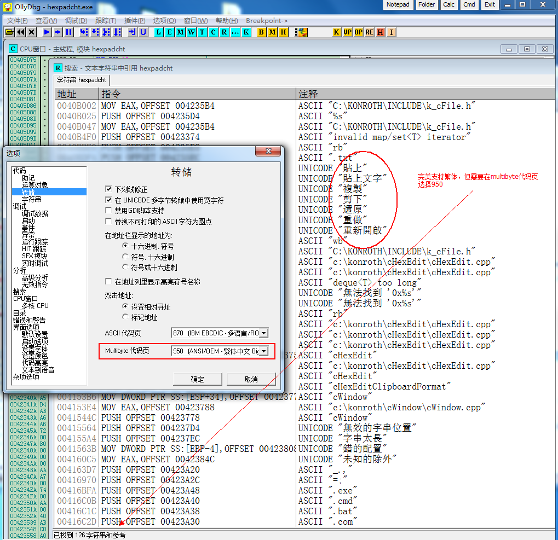Open the Windows (W) toolbar icon

192,32
